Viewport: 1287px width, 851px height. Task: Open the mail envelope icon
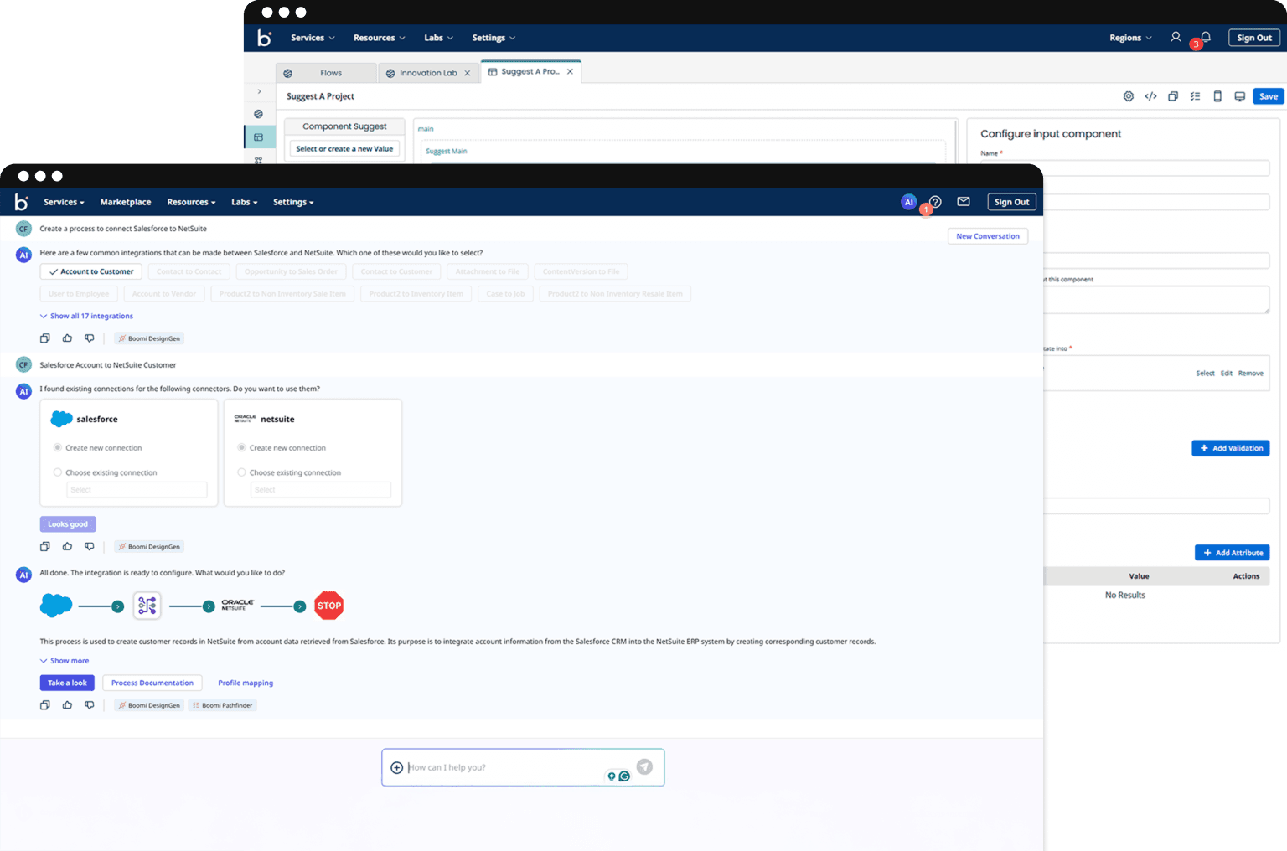pyautogui.click(x=964, y=202)
